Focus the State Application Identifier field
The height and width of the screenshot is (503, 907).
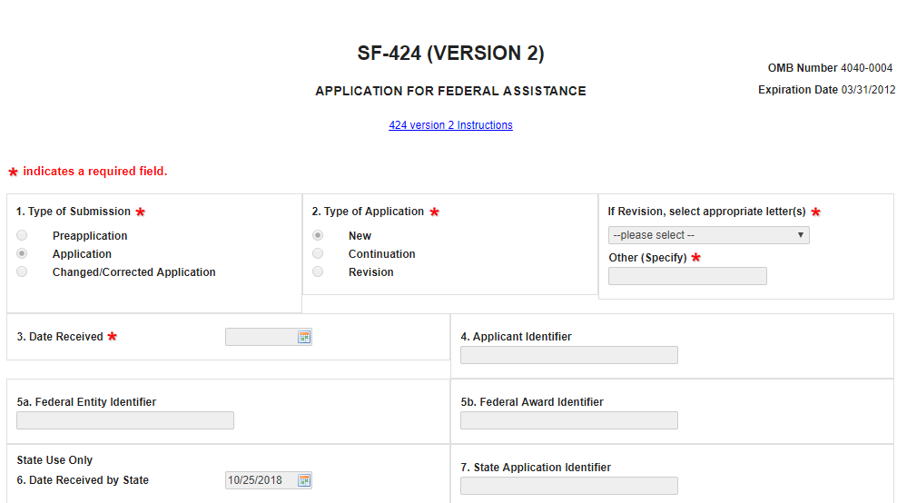coord(568,486)
